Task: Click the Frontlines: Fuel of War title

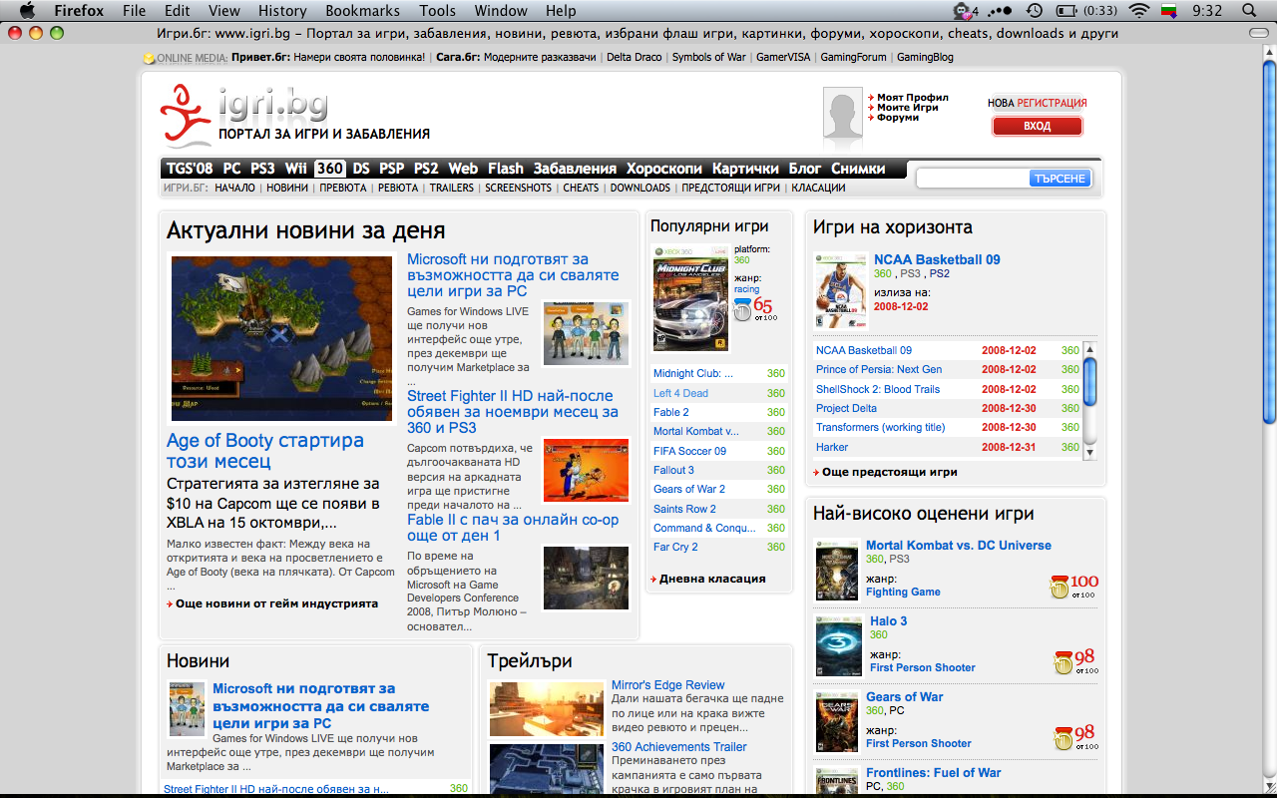Action: click(x=933, y=773)
